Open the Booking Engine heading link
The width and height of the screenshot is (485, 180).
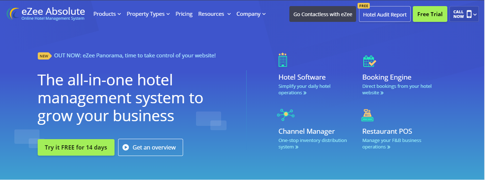point(387,77)
